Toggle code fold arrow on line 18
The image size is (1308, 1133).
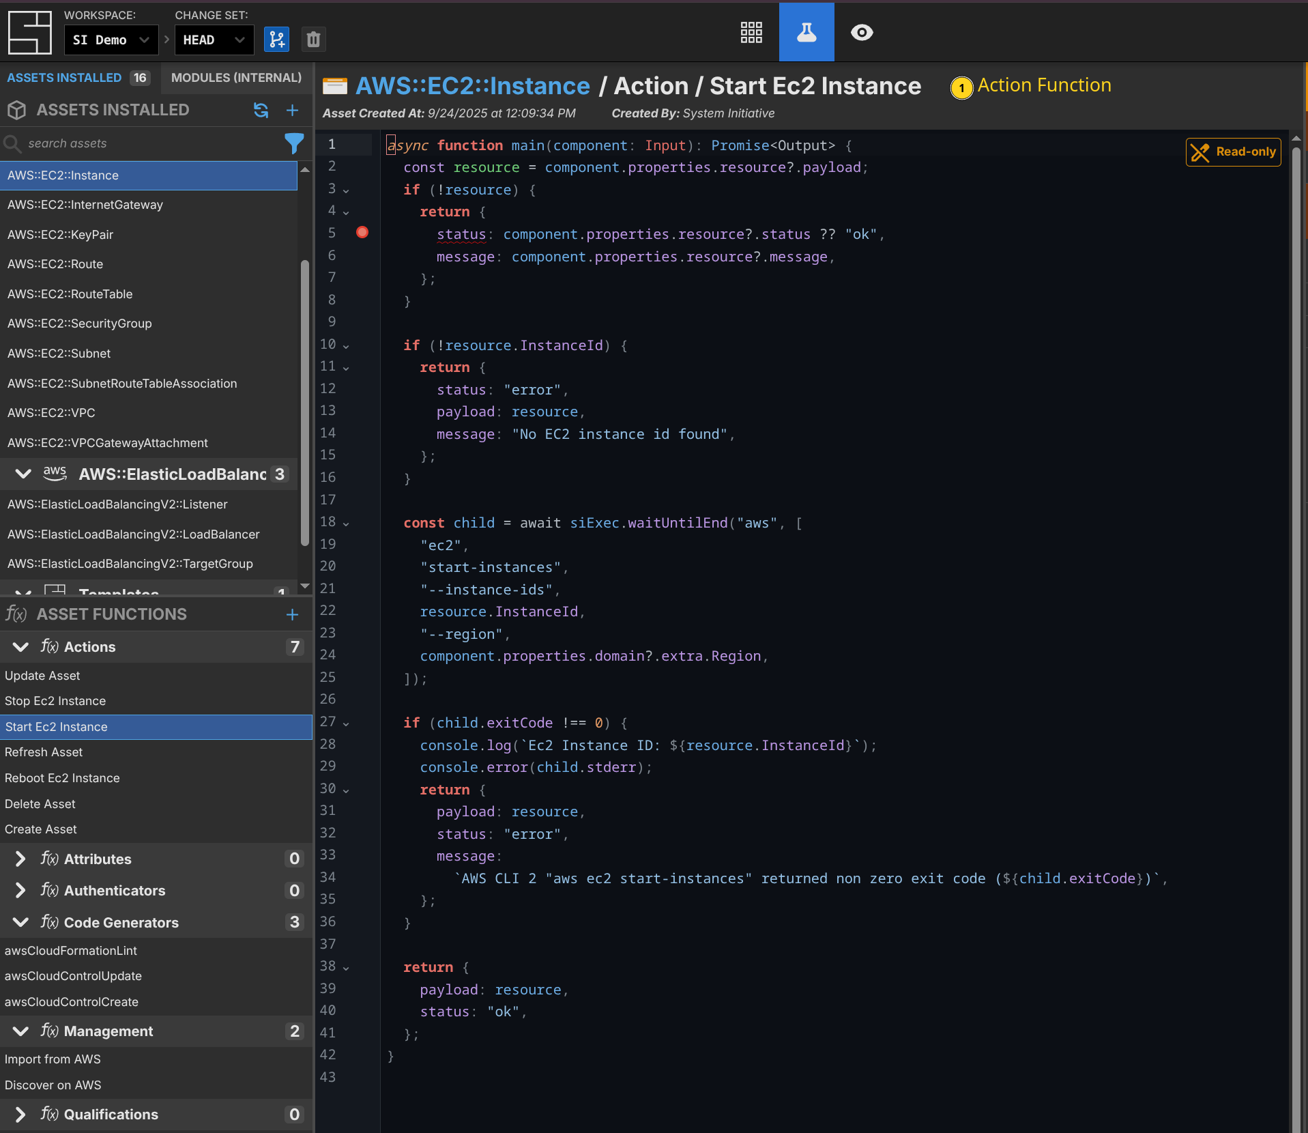346,524
